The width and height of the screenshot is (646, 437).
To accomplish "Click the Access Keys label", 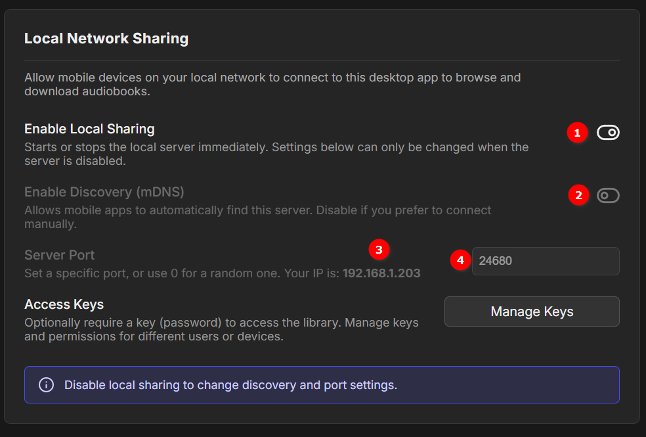I will tap(64, 304).
